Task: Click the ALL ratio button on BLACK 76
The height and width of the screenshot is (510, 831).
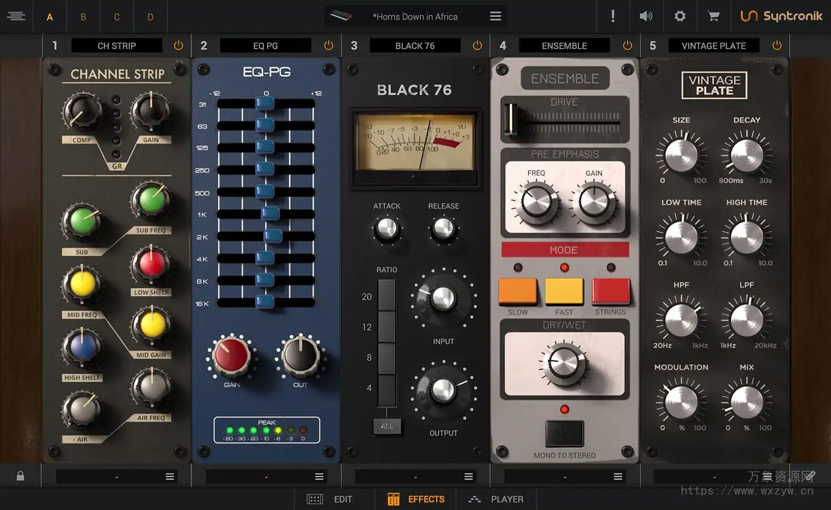Action: click(x=387, y=426)
